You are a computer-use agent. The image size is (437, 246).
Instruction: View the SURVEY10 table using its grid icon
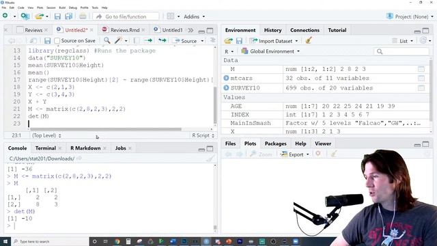click(421, 88)
